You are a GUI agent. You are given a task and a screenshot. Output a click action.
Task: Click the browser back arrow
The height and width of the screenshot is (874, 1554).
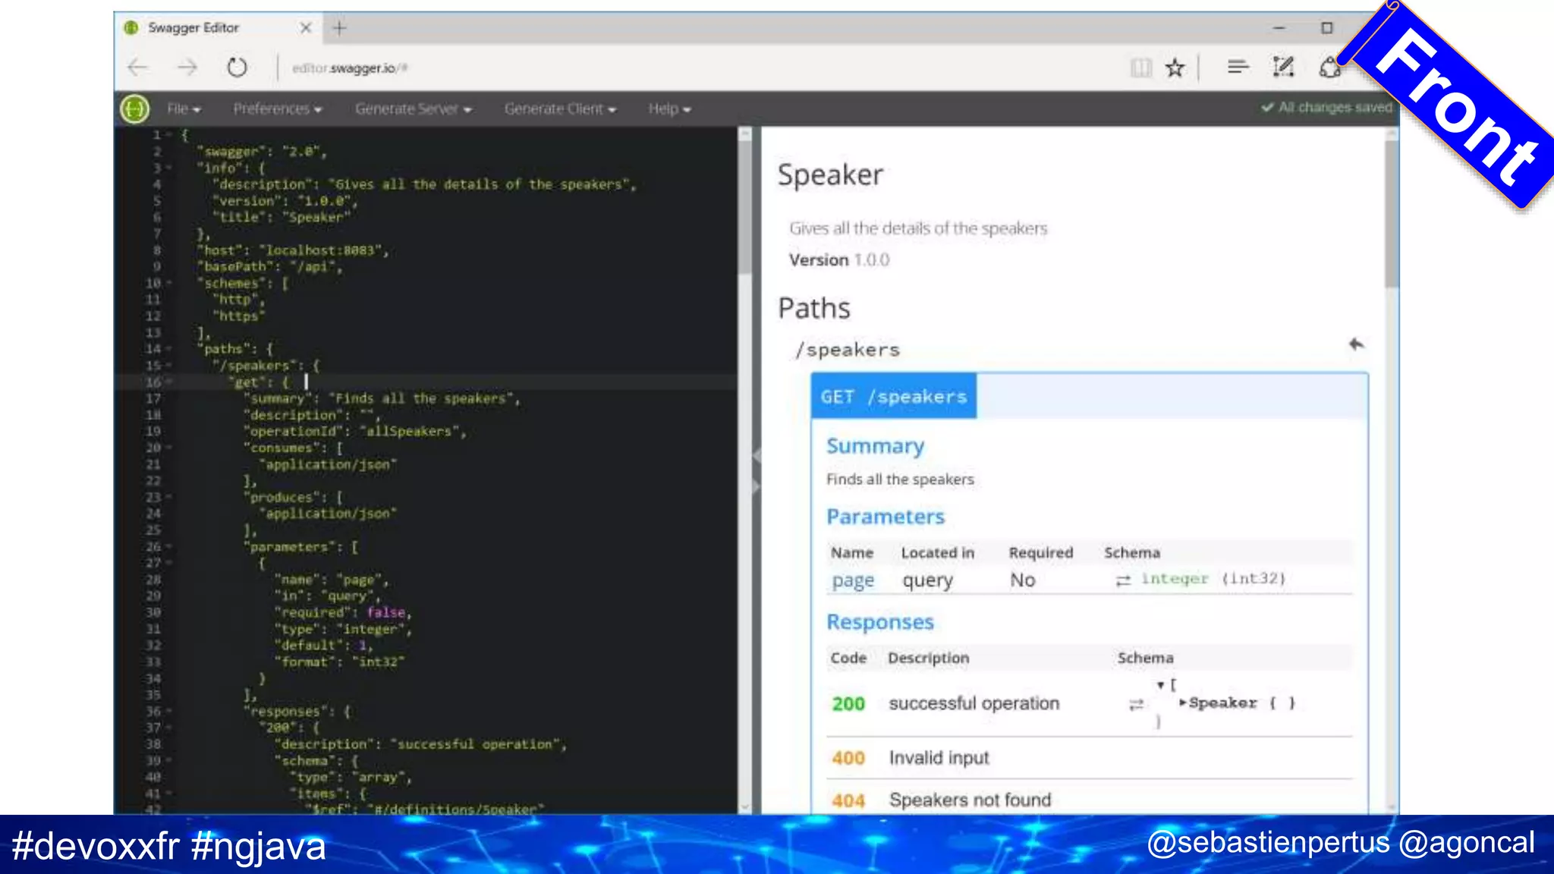[138, 68]
